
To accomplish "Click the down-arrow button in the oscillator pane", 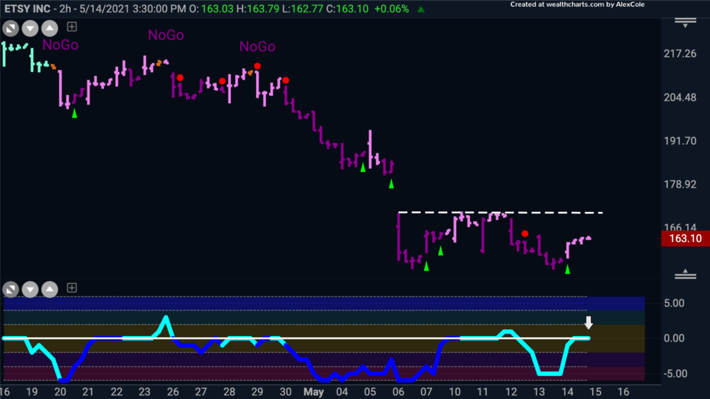I will coord(31,288).
